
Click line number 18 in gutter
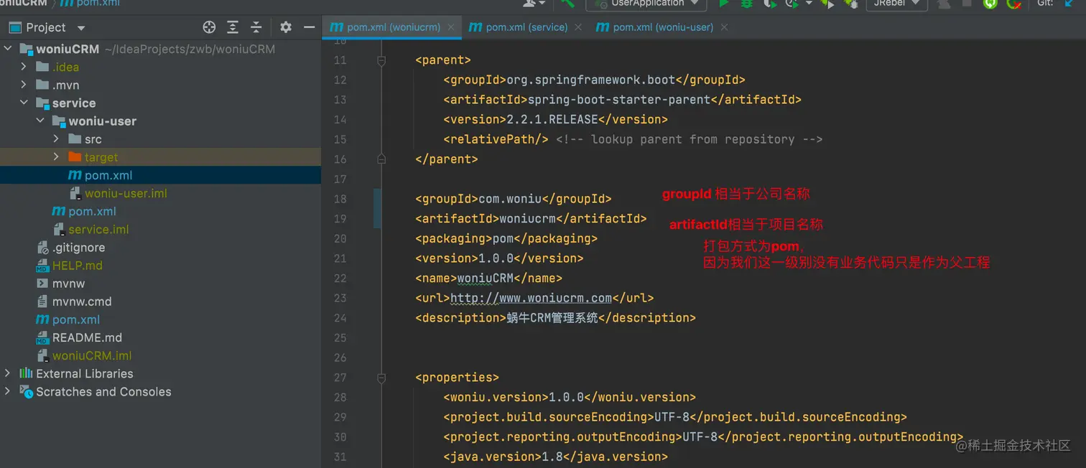(x=340, y=199)
